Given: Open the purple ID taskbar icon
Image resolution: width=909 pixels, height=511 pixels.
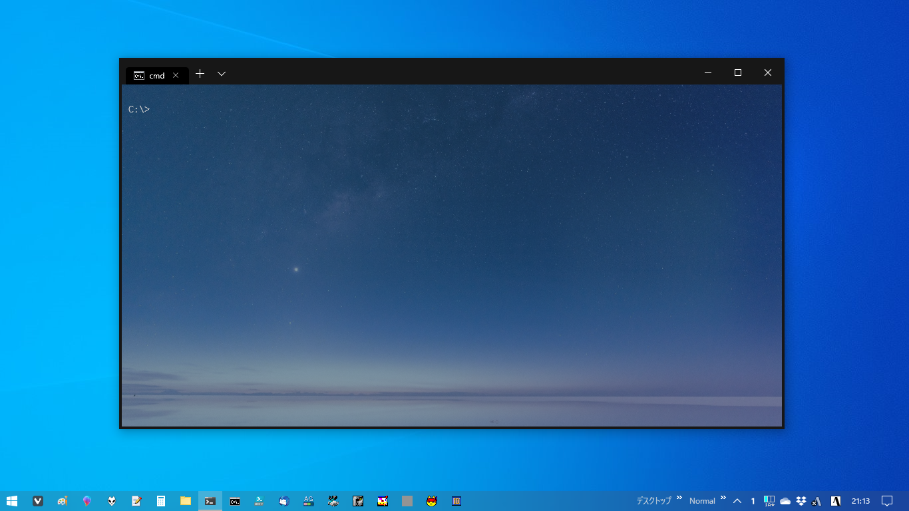Looking at the screenshot, I should point(456,501).
